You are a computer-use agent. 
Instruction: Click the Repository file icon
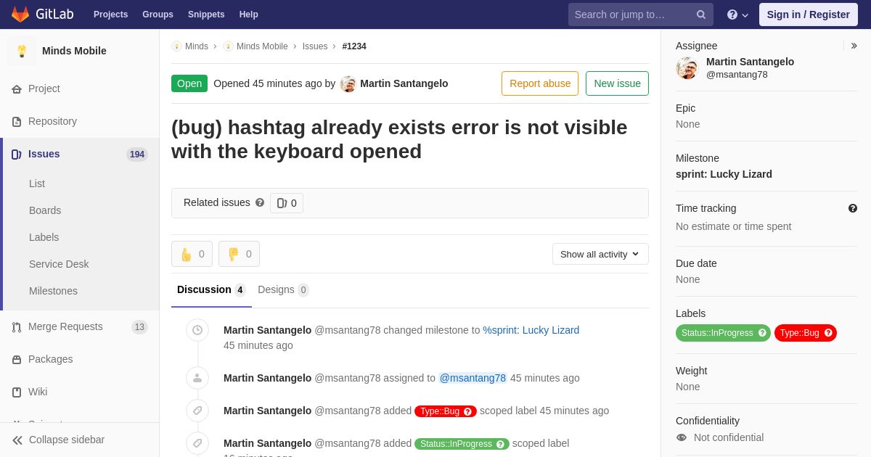pyautogui.click(x=17, y=122)
